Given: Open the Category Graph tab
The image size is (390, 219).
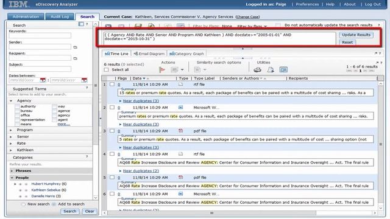Looking at the screenshot, I should click(x=186, y=54).
